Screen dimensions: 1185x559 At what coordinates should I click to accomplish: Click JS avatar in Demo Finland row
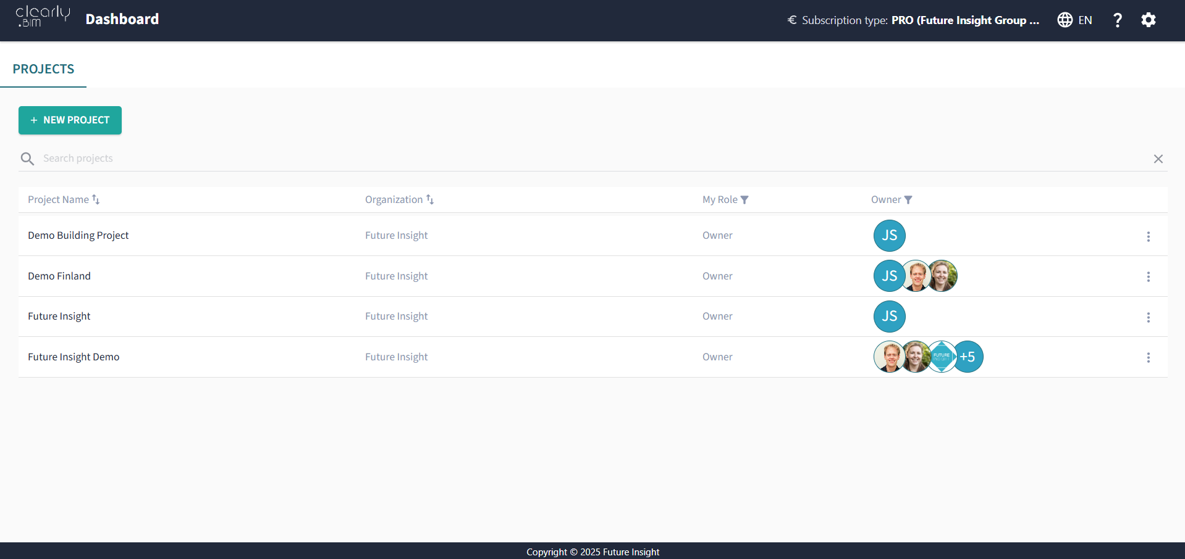tap(889, 276)
